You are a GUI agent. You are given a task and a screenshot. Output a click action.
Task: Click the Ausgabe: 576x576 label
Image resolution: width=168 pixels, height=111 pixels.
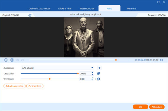coord(157,15)
